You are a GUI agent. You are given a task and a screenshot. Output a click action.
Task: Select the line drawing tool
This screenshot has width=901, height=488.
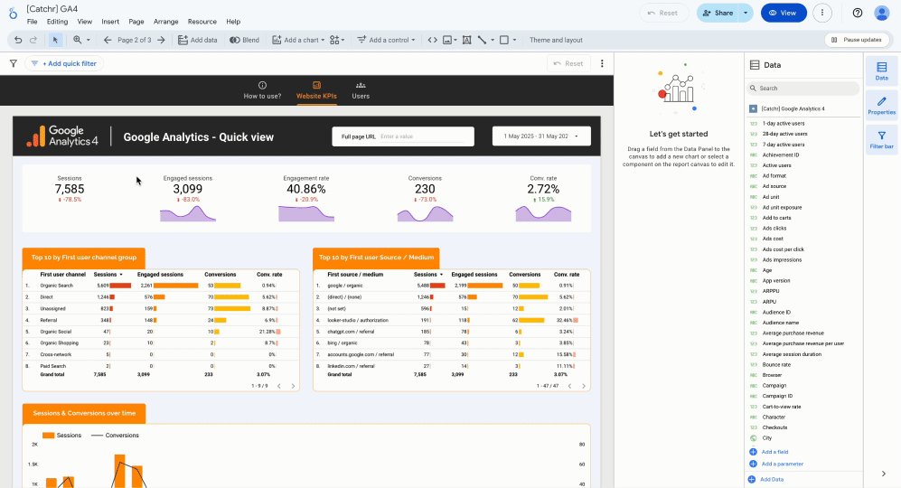coord(482,41)
